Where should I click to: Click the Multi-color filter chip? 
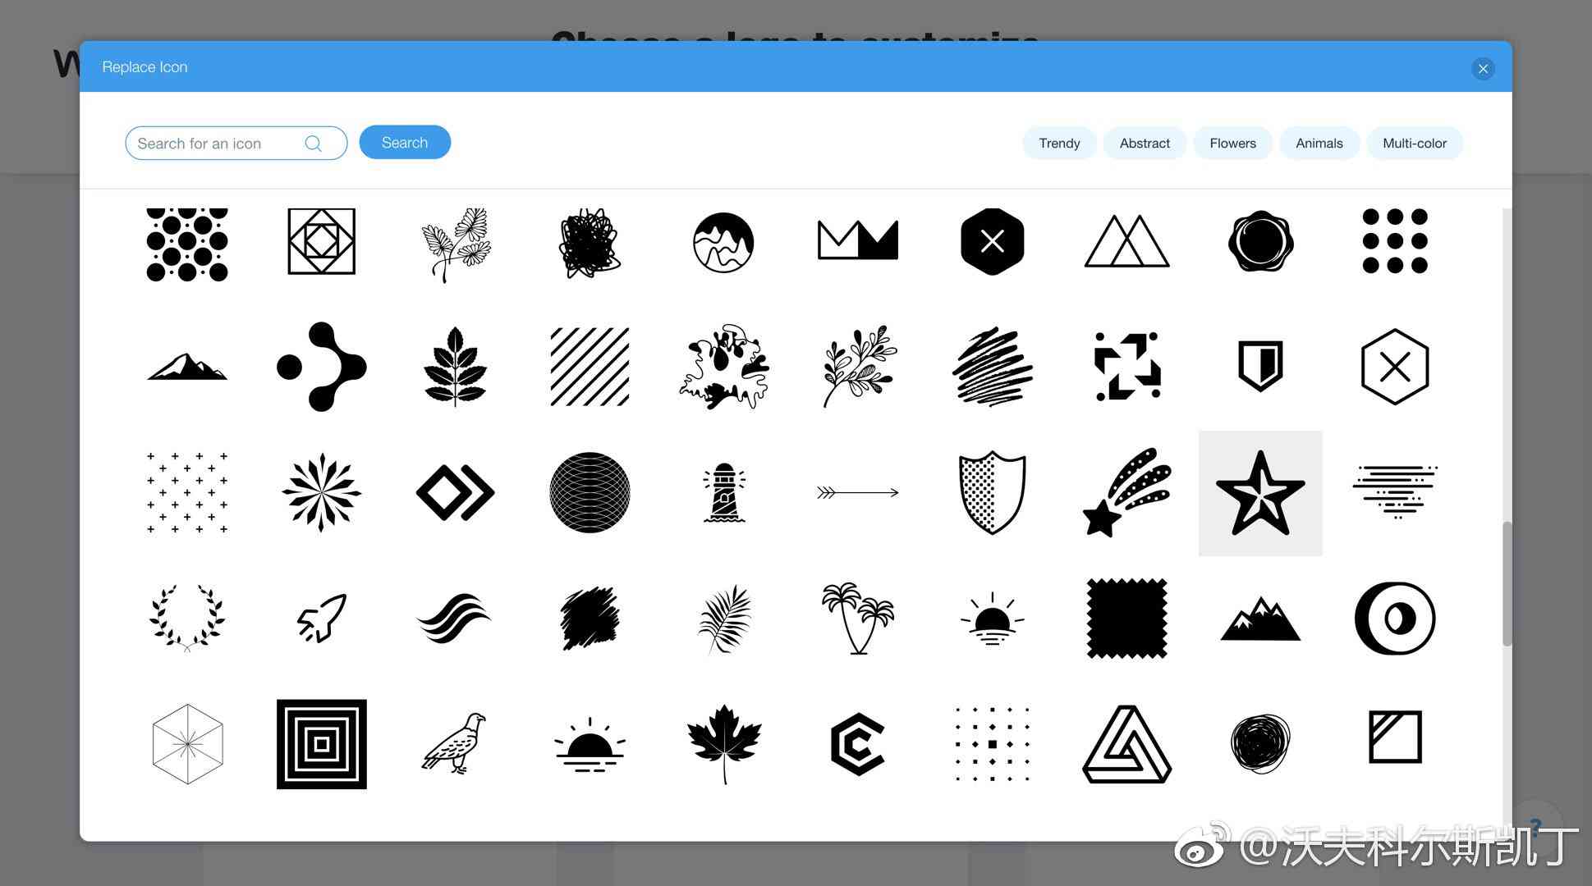click(1414, 143)
